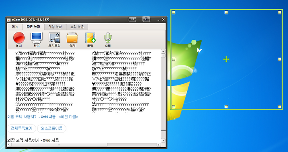Select the bottom-center handle of the green region
The width and height of the screenshot is (288, 152).
click(x=226, y=107)
